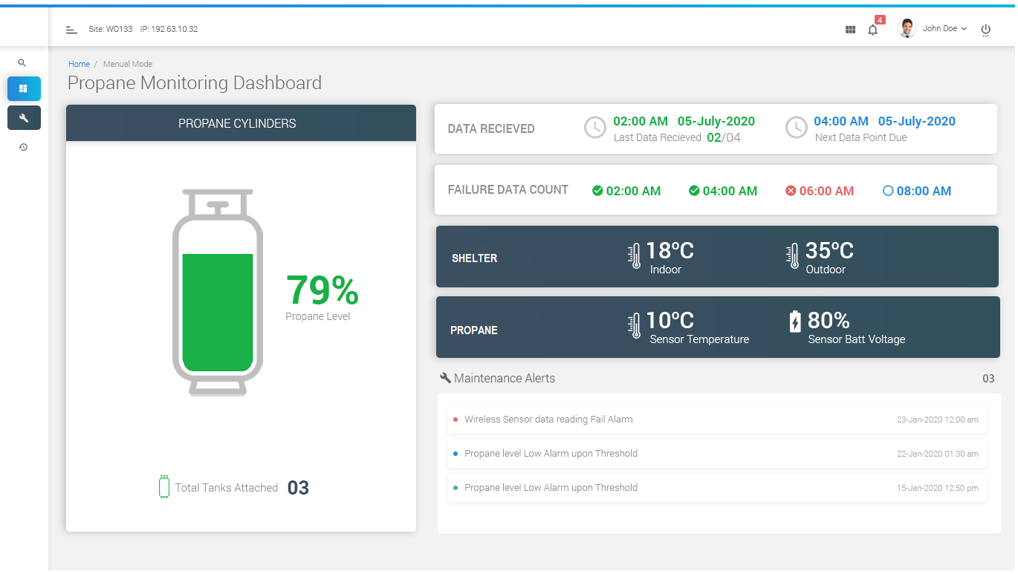Open the wrench maintenance icon in sidebar
Image resolution: width=1018 pixels, height=574 pixels.
coord(24,118)
